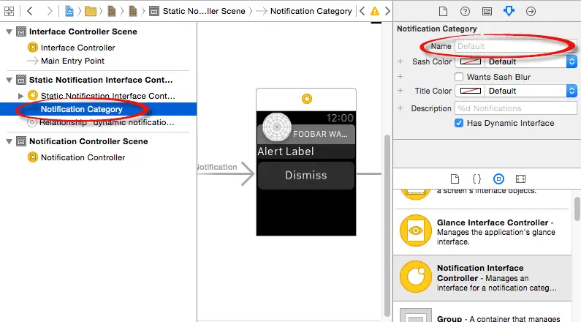Uncheck Has Dynamic Interface

460,123
